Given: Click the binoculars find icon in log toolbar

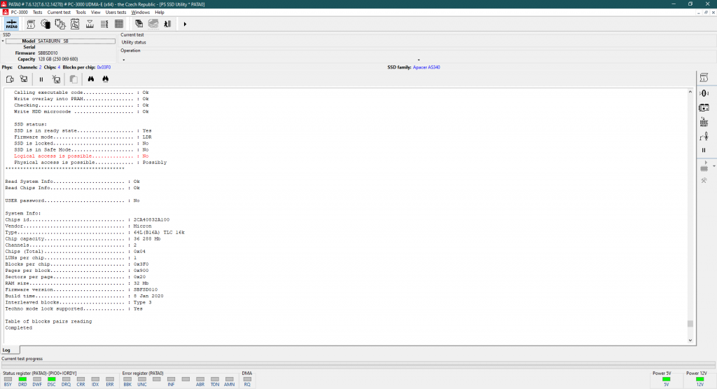Looking at the screenshot, I should tap(91, 79).
